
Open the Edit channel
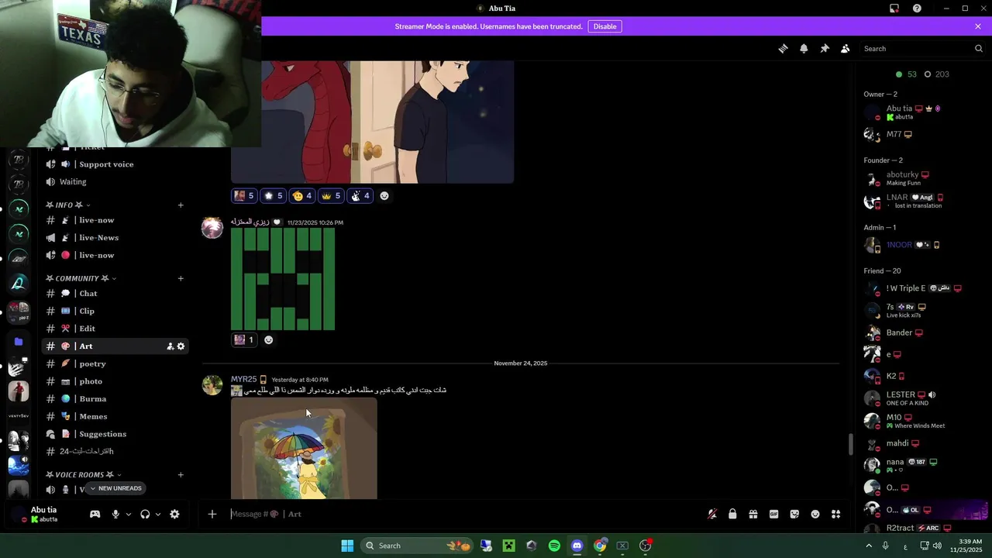(115, 329)
